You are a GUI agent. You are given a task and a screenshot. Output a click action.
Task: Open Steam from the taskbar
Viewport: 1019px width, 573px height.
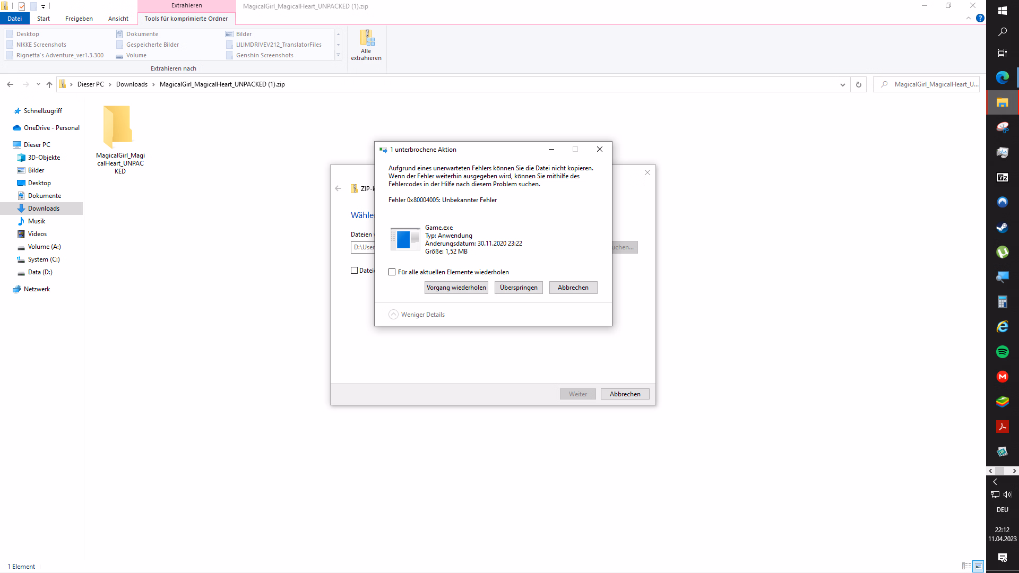[x=1002, y=228]
